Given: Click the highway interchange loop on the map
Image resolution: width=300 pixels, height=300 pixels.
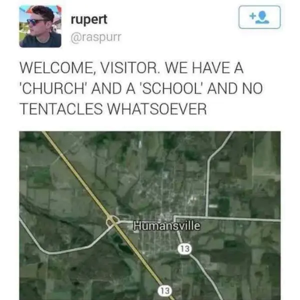Looking at the screenshot, I should click(112, 221).
